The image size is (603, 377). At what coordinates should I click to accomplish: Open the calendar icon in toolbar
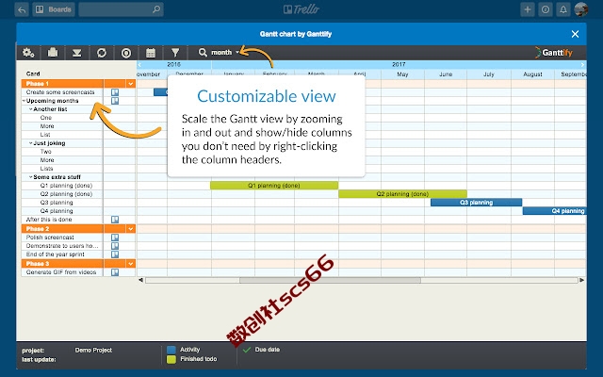point(151,53)
